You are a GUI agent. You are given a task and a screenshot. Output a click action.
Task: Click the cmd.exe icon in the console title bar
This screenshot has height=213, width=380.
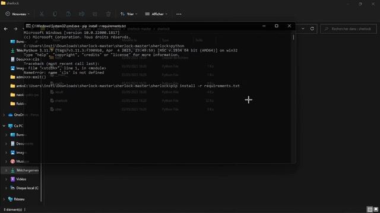click(28, 26)
